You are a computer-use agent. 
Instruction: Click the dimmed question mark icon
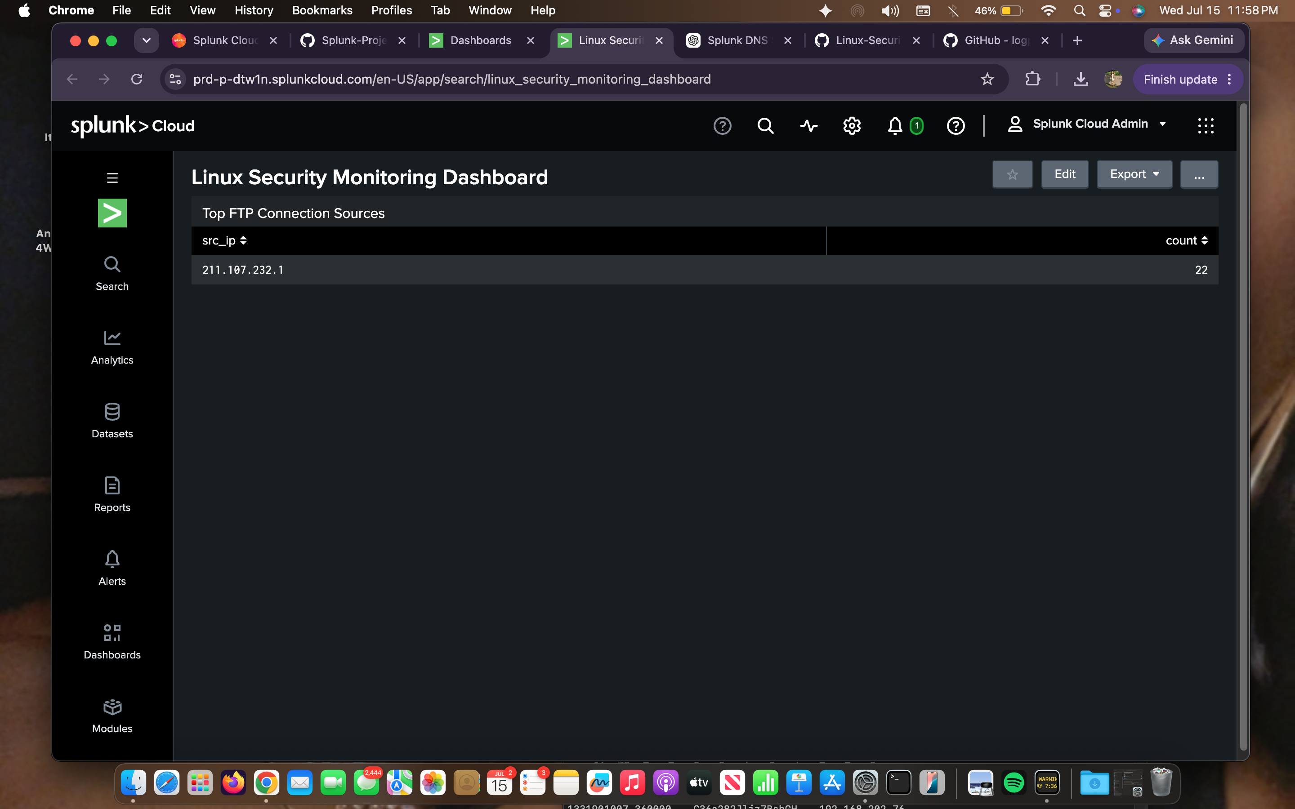tap(722, 126)
